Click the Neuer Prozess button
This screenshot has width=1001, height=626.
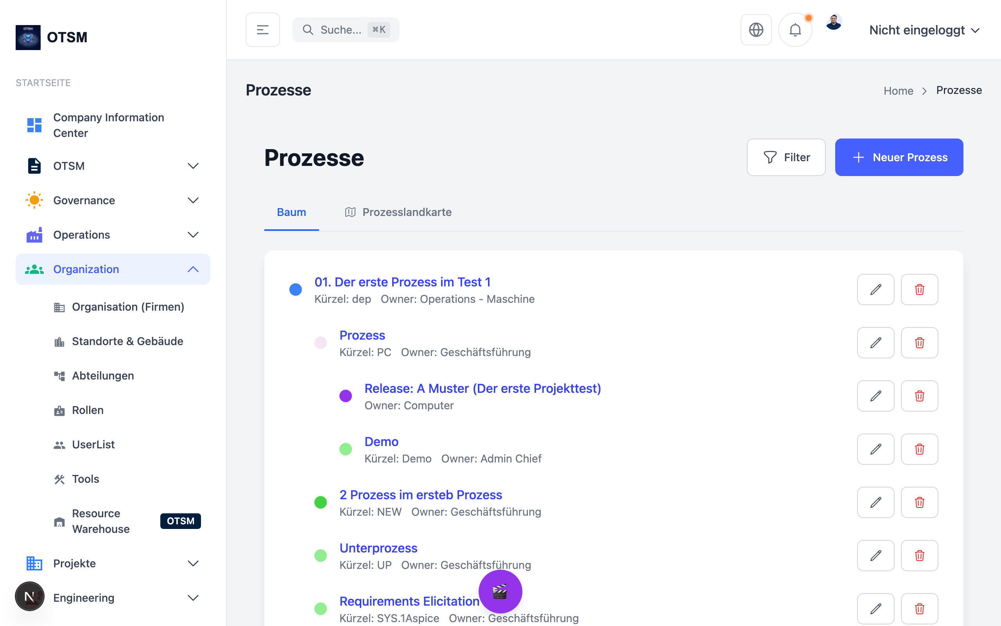(x=899, y=157)
